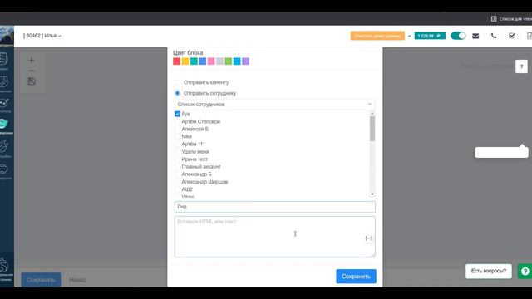Click the dialog's blue Сохранить button

356,277
